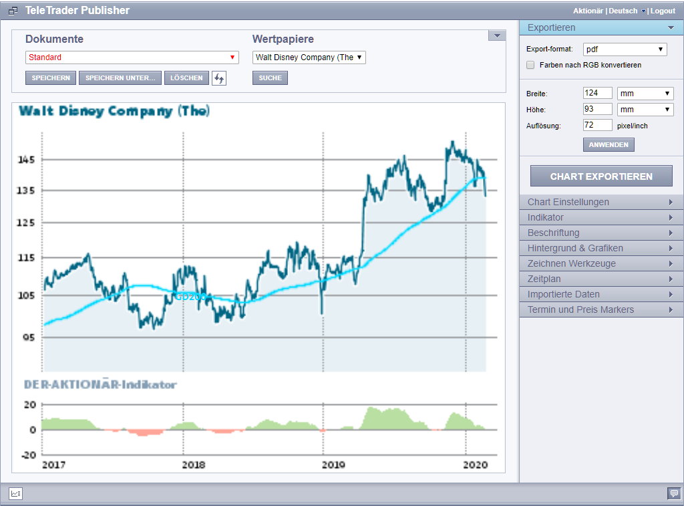Click the ANWENDEN button
The width and height of the screenshot is (684, 506).
[x=609, y=145]
